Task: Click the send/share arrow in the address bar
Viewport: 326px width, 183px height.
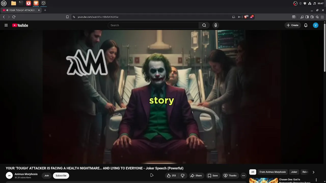Action: pos(239,17)
